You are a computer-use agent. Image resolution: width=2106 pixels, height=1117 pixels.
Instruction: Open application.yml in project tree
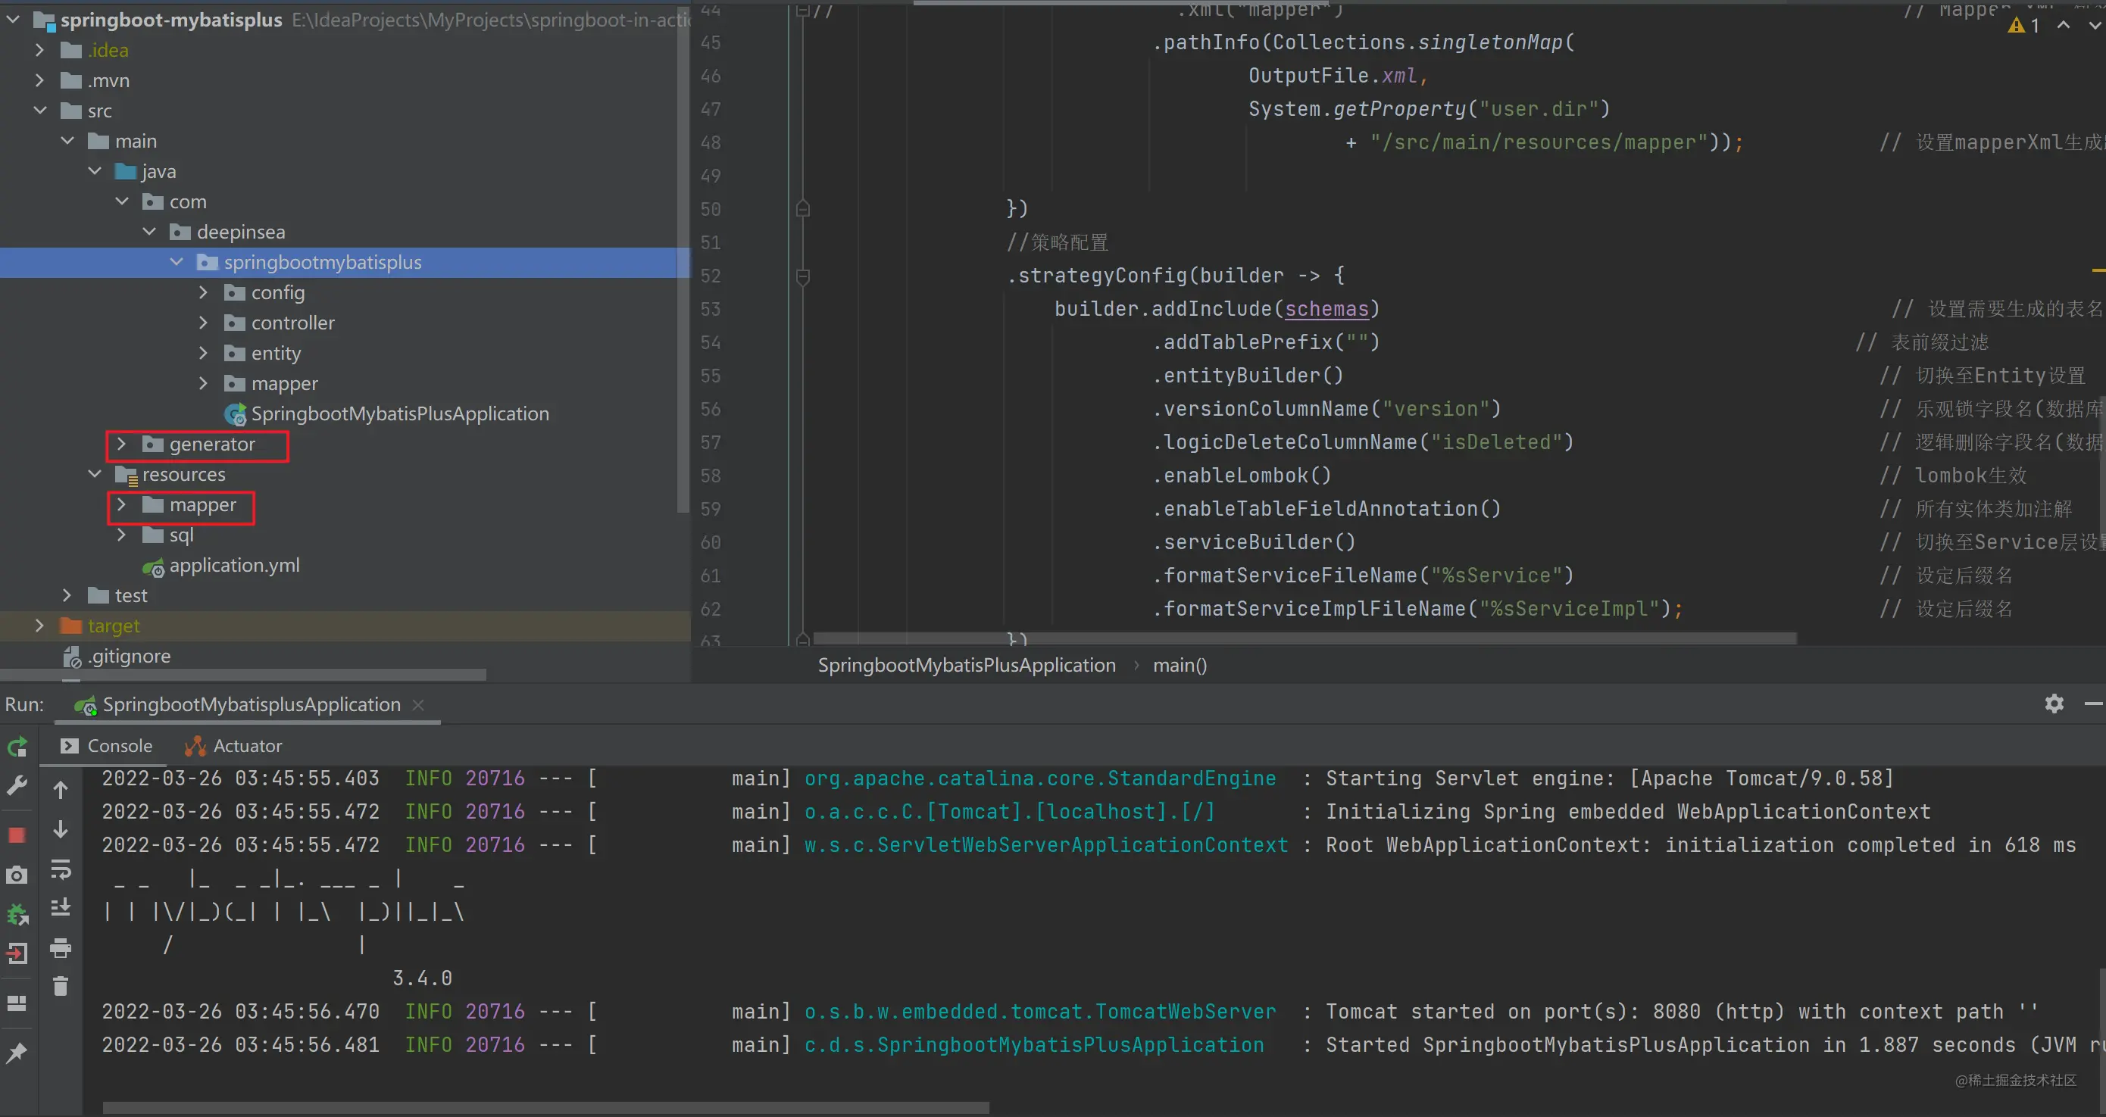click(234, 566)
